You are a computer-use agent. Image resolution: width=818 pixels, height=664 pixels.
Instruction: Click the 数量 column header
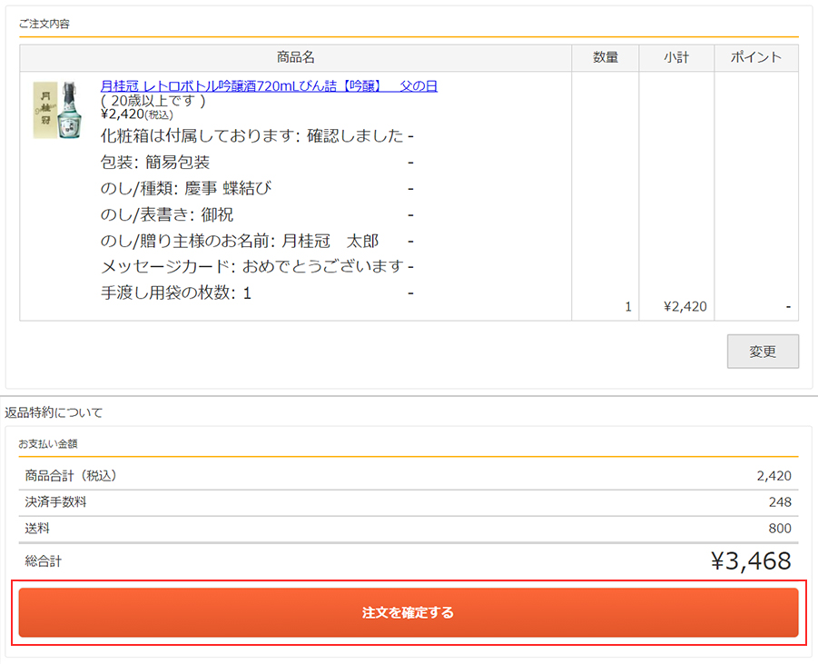[606, 57]
